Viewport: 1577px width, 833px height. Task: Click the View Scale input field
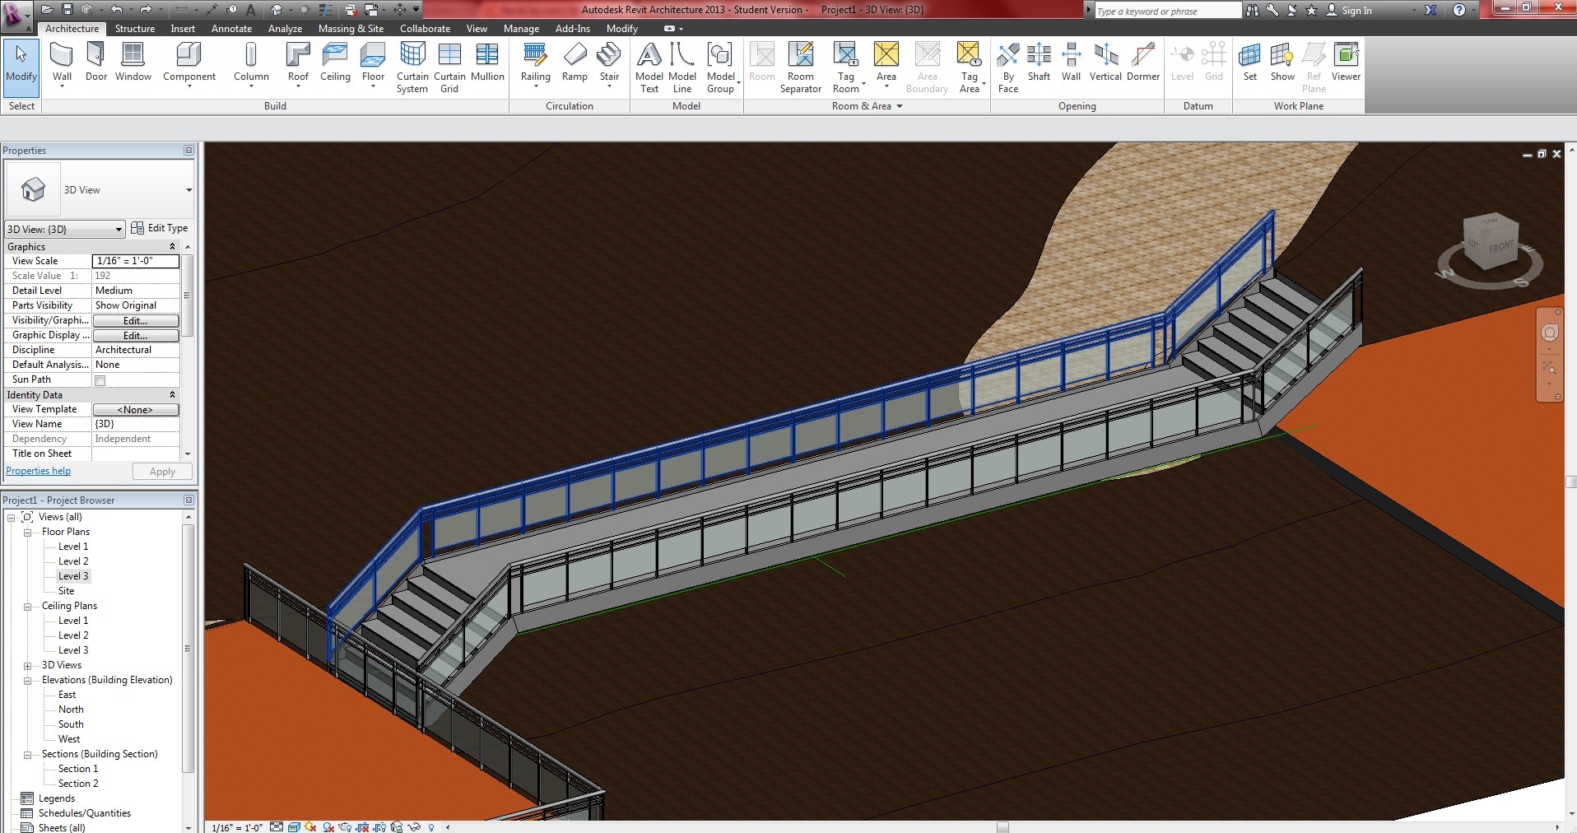point(135,261)
